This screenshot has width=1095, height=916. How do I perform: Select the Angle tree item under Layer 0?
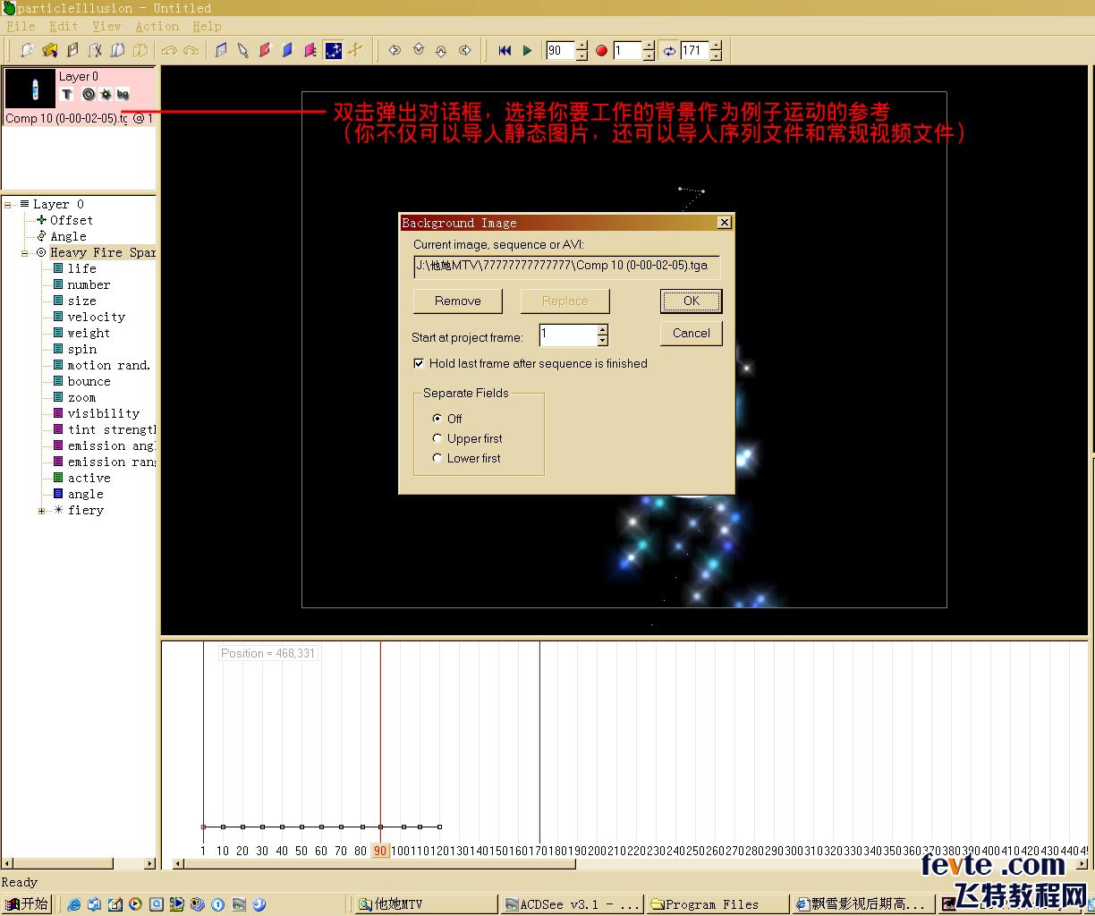tap(69, 236)
